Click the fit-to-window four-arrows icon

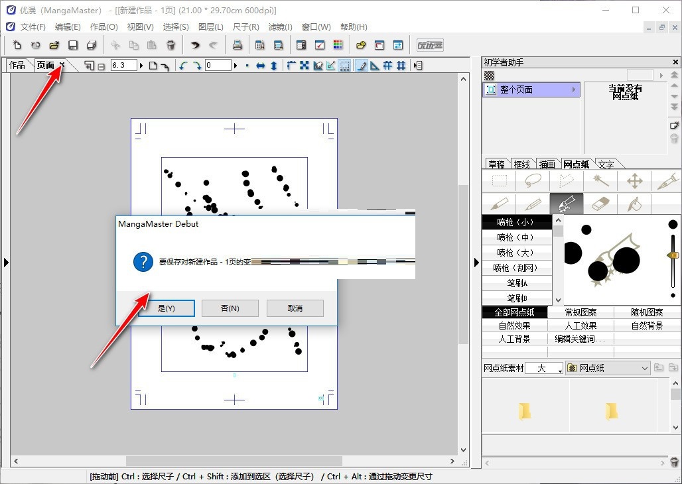click(x=305, y=66)
